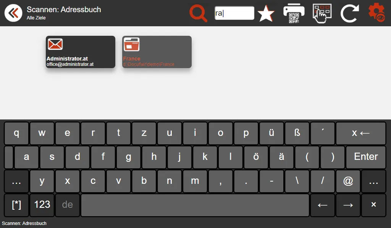Tap the @ key on the keyboard

point(348,181)
